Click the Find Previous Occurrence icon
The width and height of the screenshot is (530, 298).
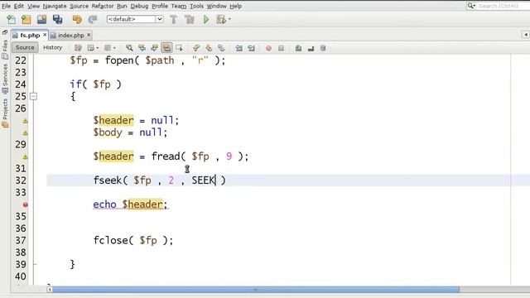(142, 48)
